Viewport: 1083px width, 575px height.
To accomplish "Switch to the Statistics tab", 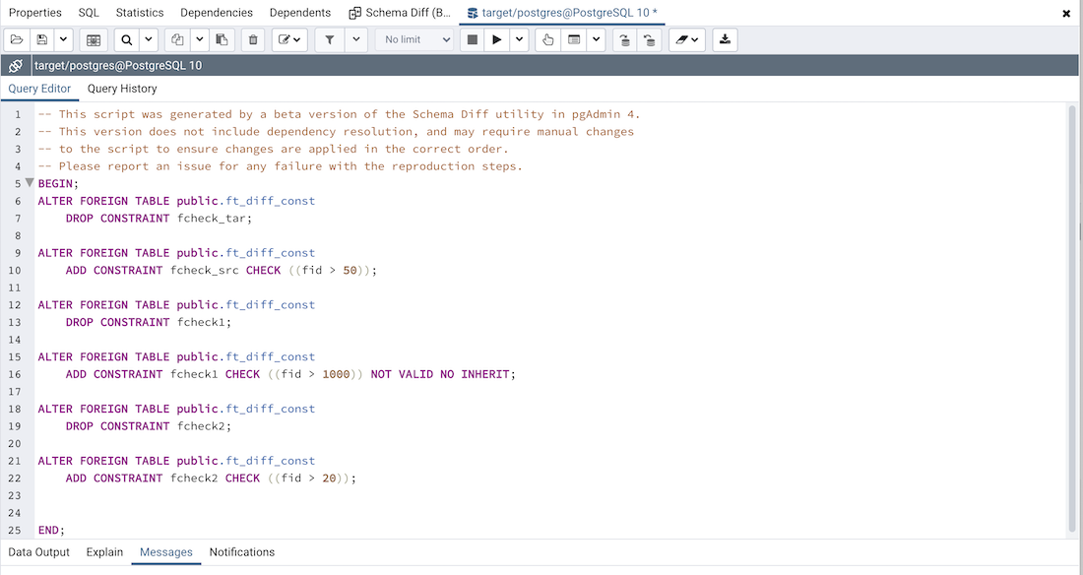I will pyautogui.click(x=140, y=13).
